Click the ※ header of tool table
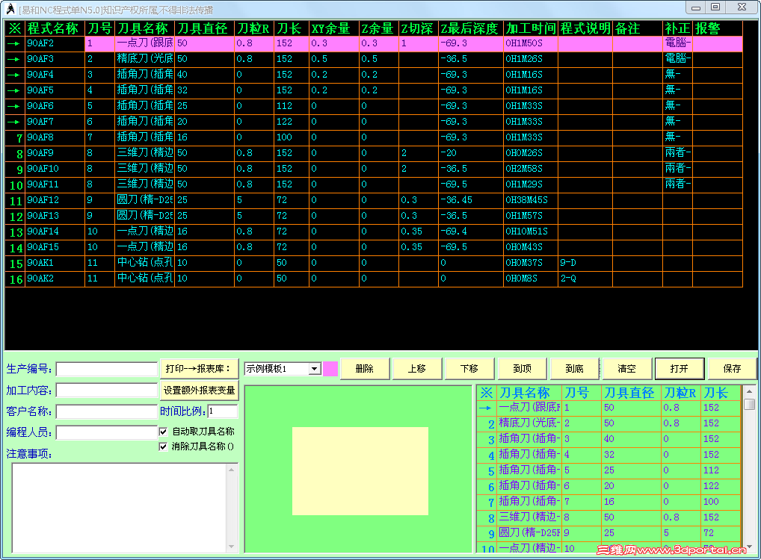This screenshot has width=761, height=560. pos(487,393)
